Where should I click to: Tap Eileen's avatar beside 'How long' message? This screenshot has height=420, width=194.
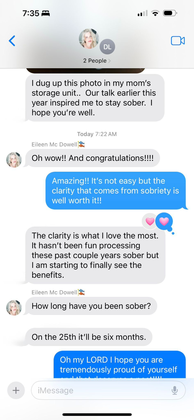pos(14,308)
